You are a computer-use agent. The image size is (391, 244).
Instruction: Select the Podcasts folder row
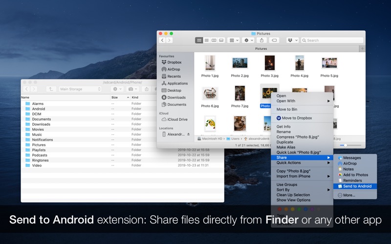click(x=123, y=155)
